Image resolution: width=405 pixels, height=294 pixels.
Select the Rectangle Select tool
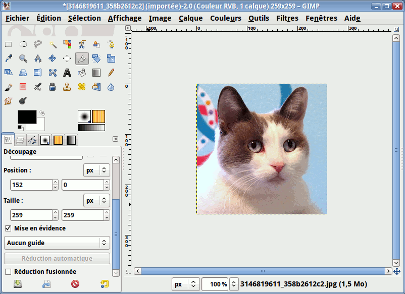coord(9,44)
